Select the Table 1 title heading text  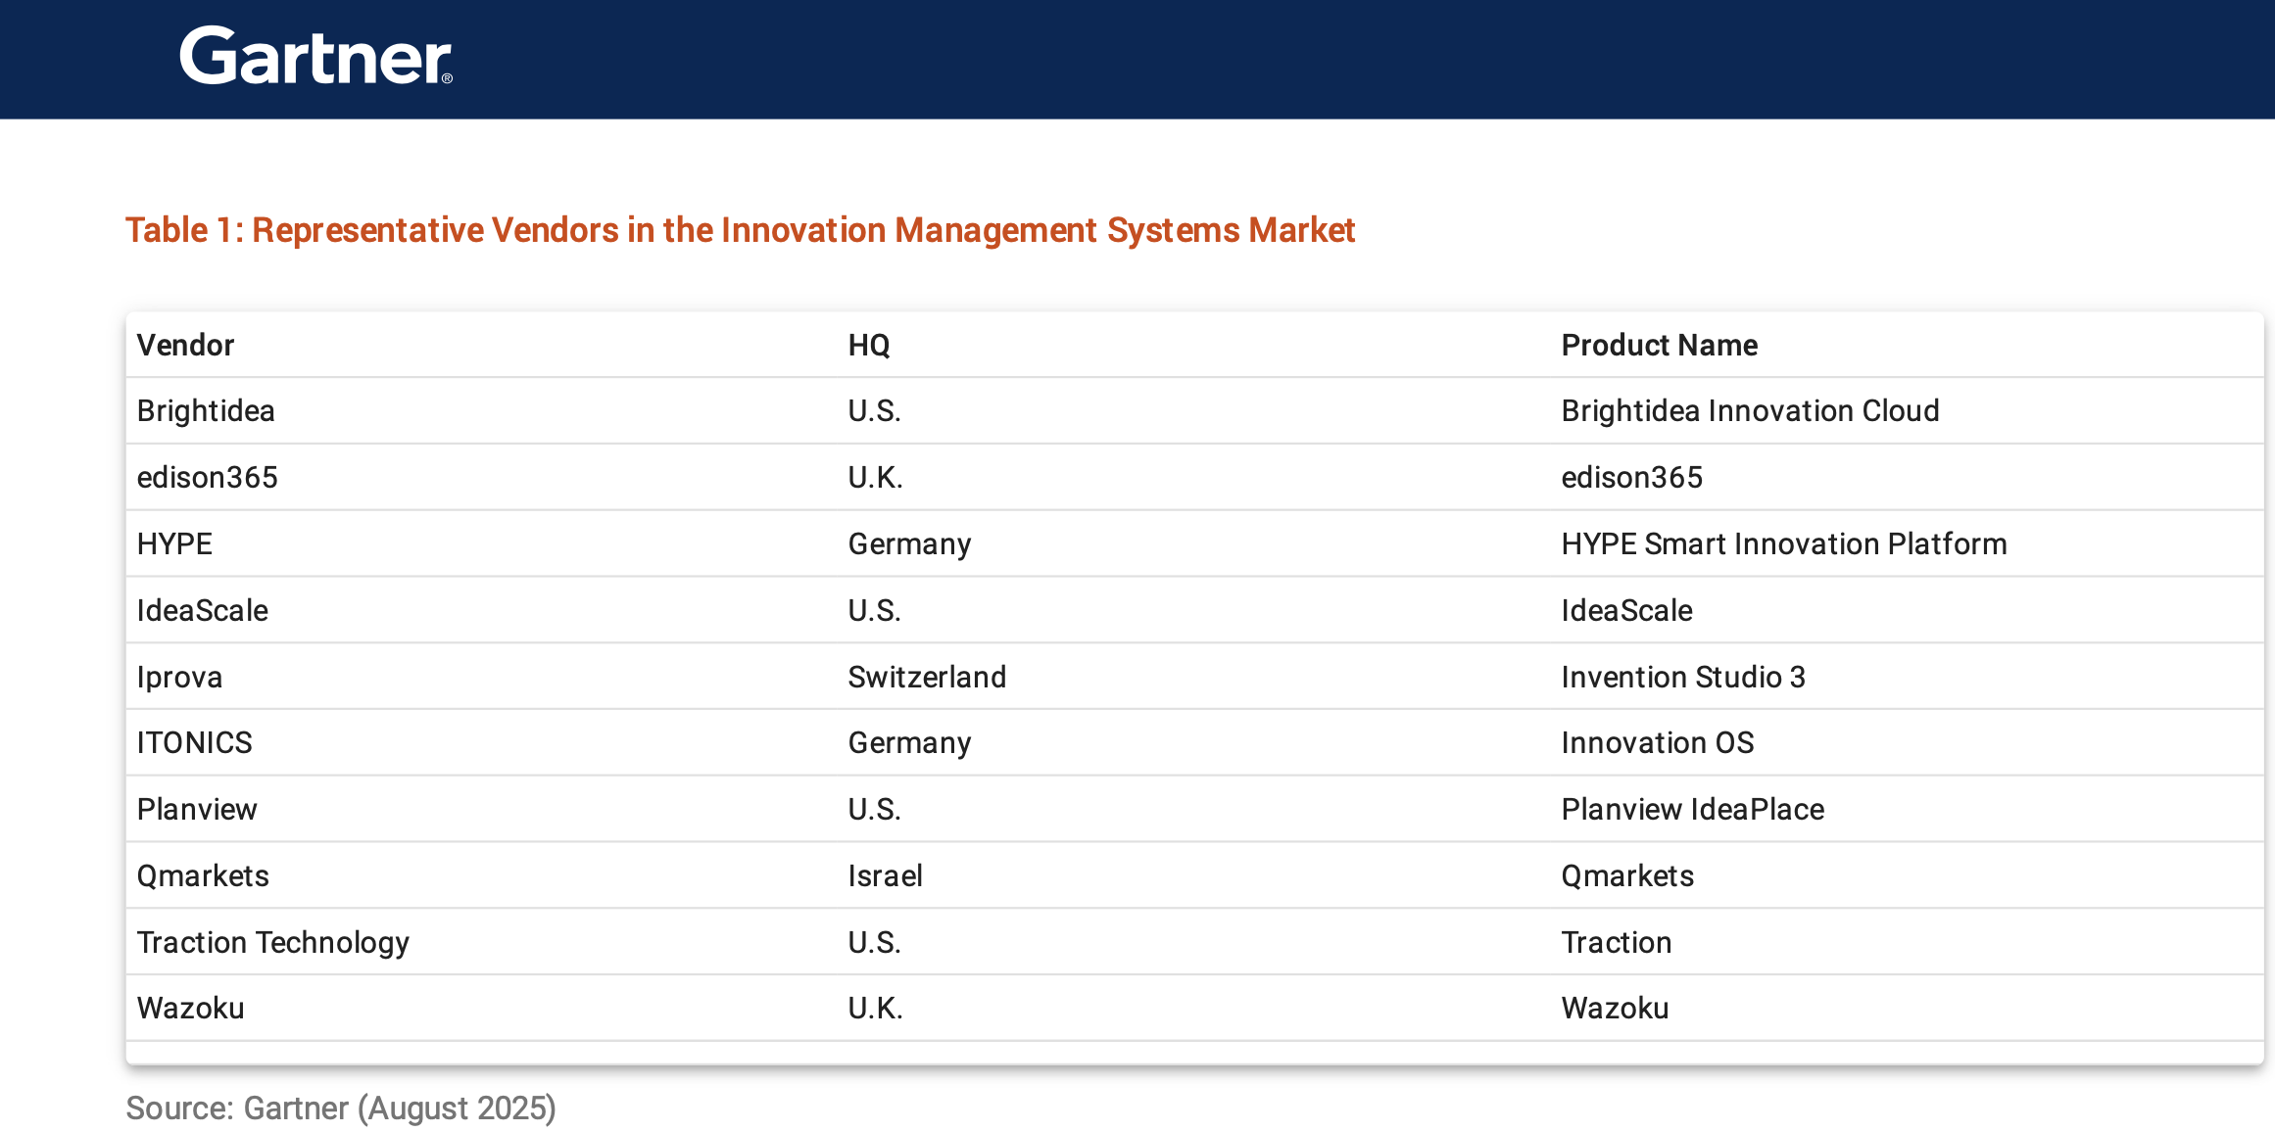(x=740, y=230)
